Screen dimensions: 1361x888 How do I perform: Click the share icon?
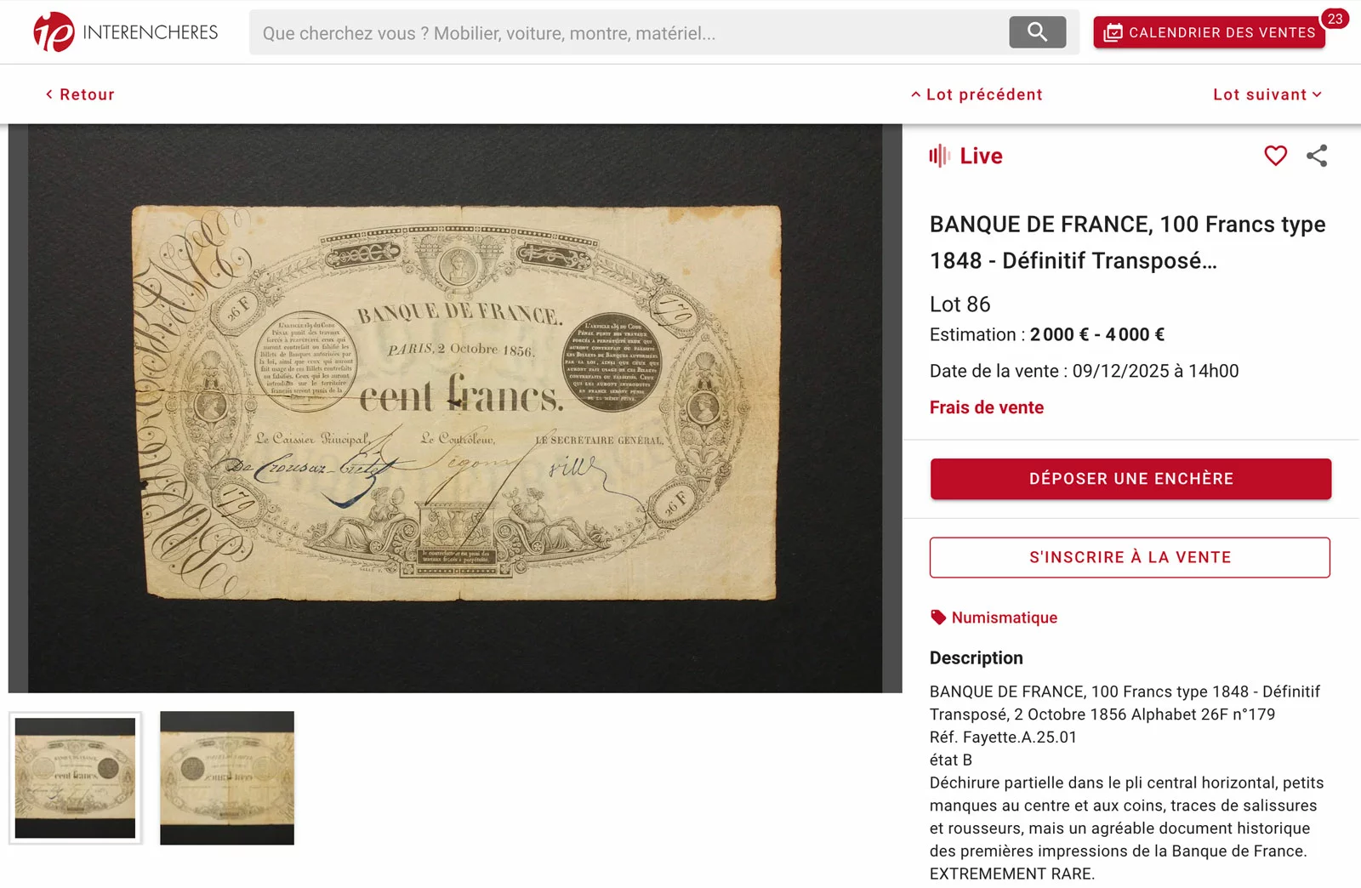click(1317, 156)
